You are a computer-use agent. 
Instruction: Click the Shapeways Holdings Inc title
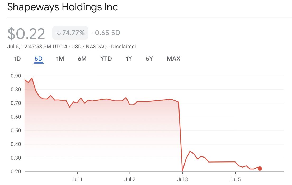coord(63,7)
